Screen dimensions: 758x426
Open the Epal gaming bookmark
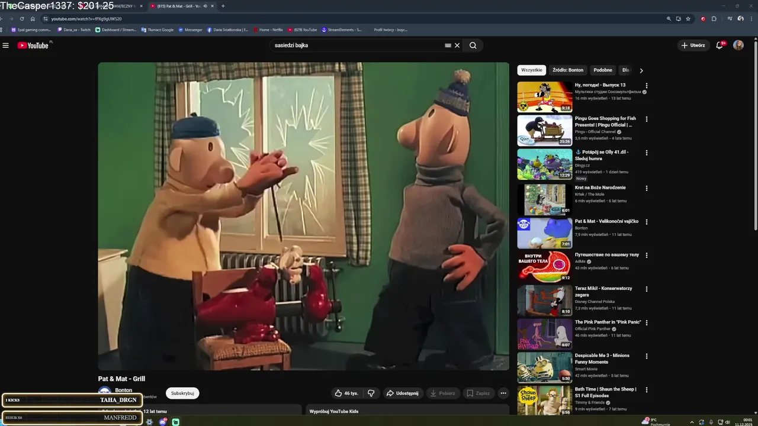point(31,30)
